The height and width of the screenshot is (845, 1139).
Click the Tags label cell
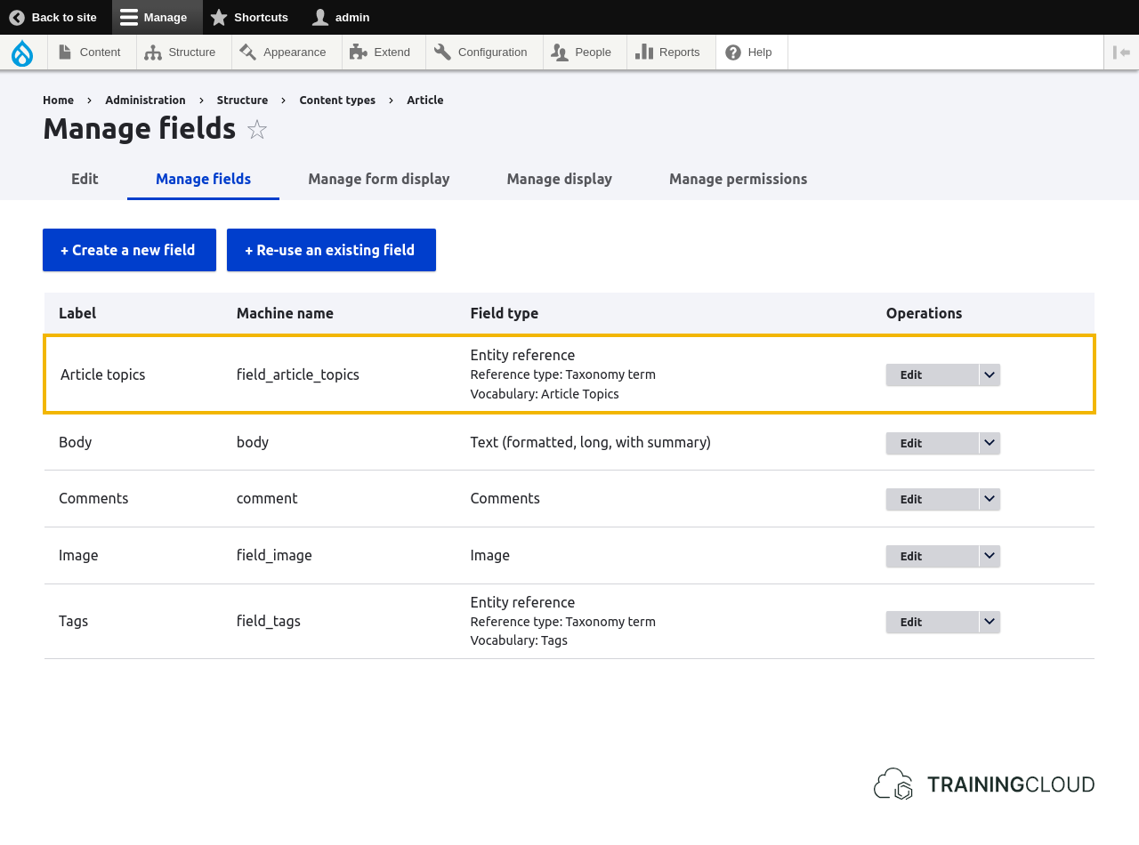74,621
